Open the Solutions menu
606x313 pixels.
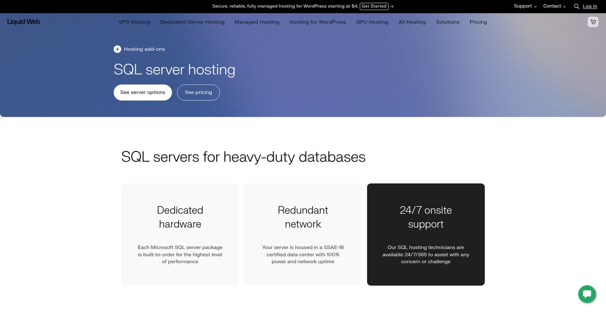coord(448,22)
